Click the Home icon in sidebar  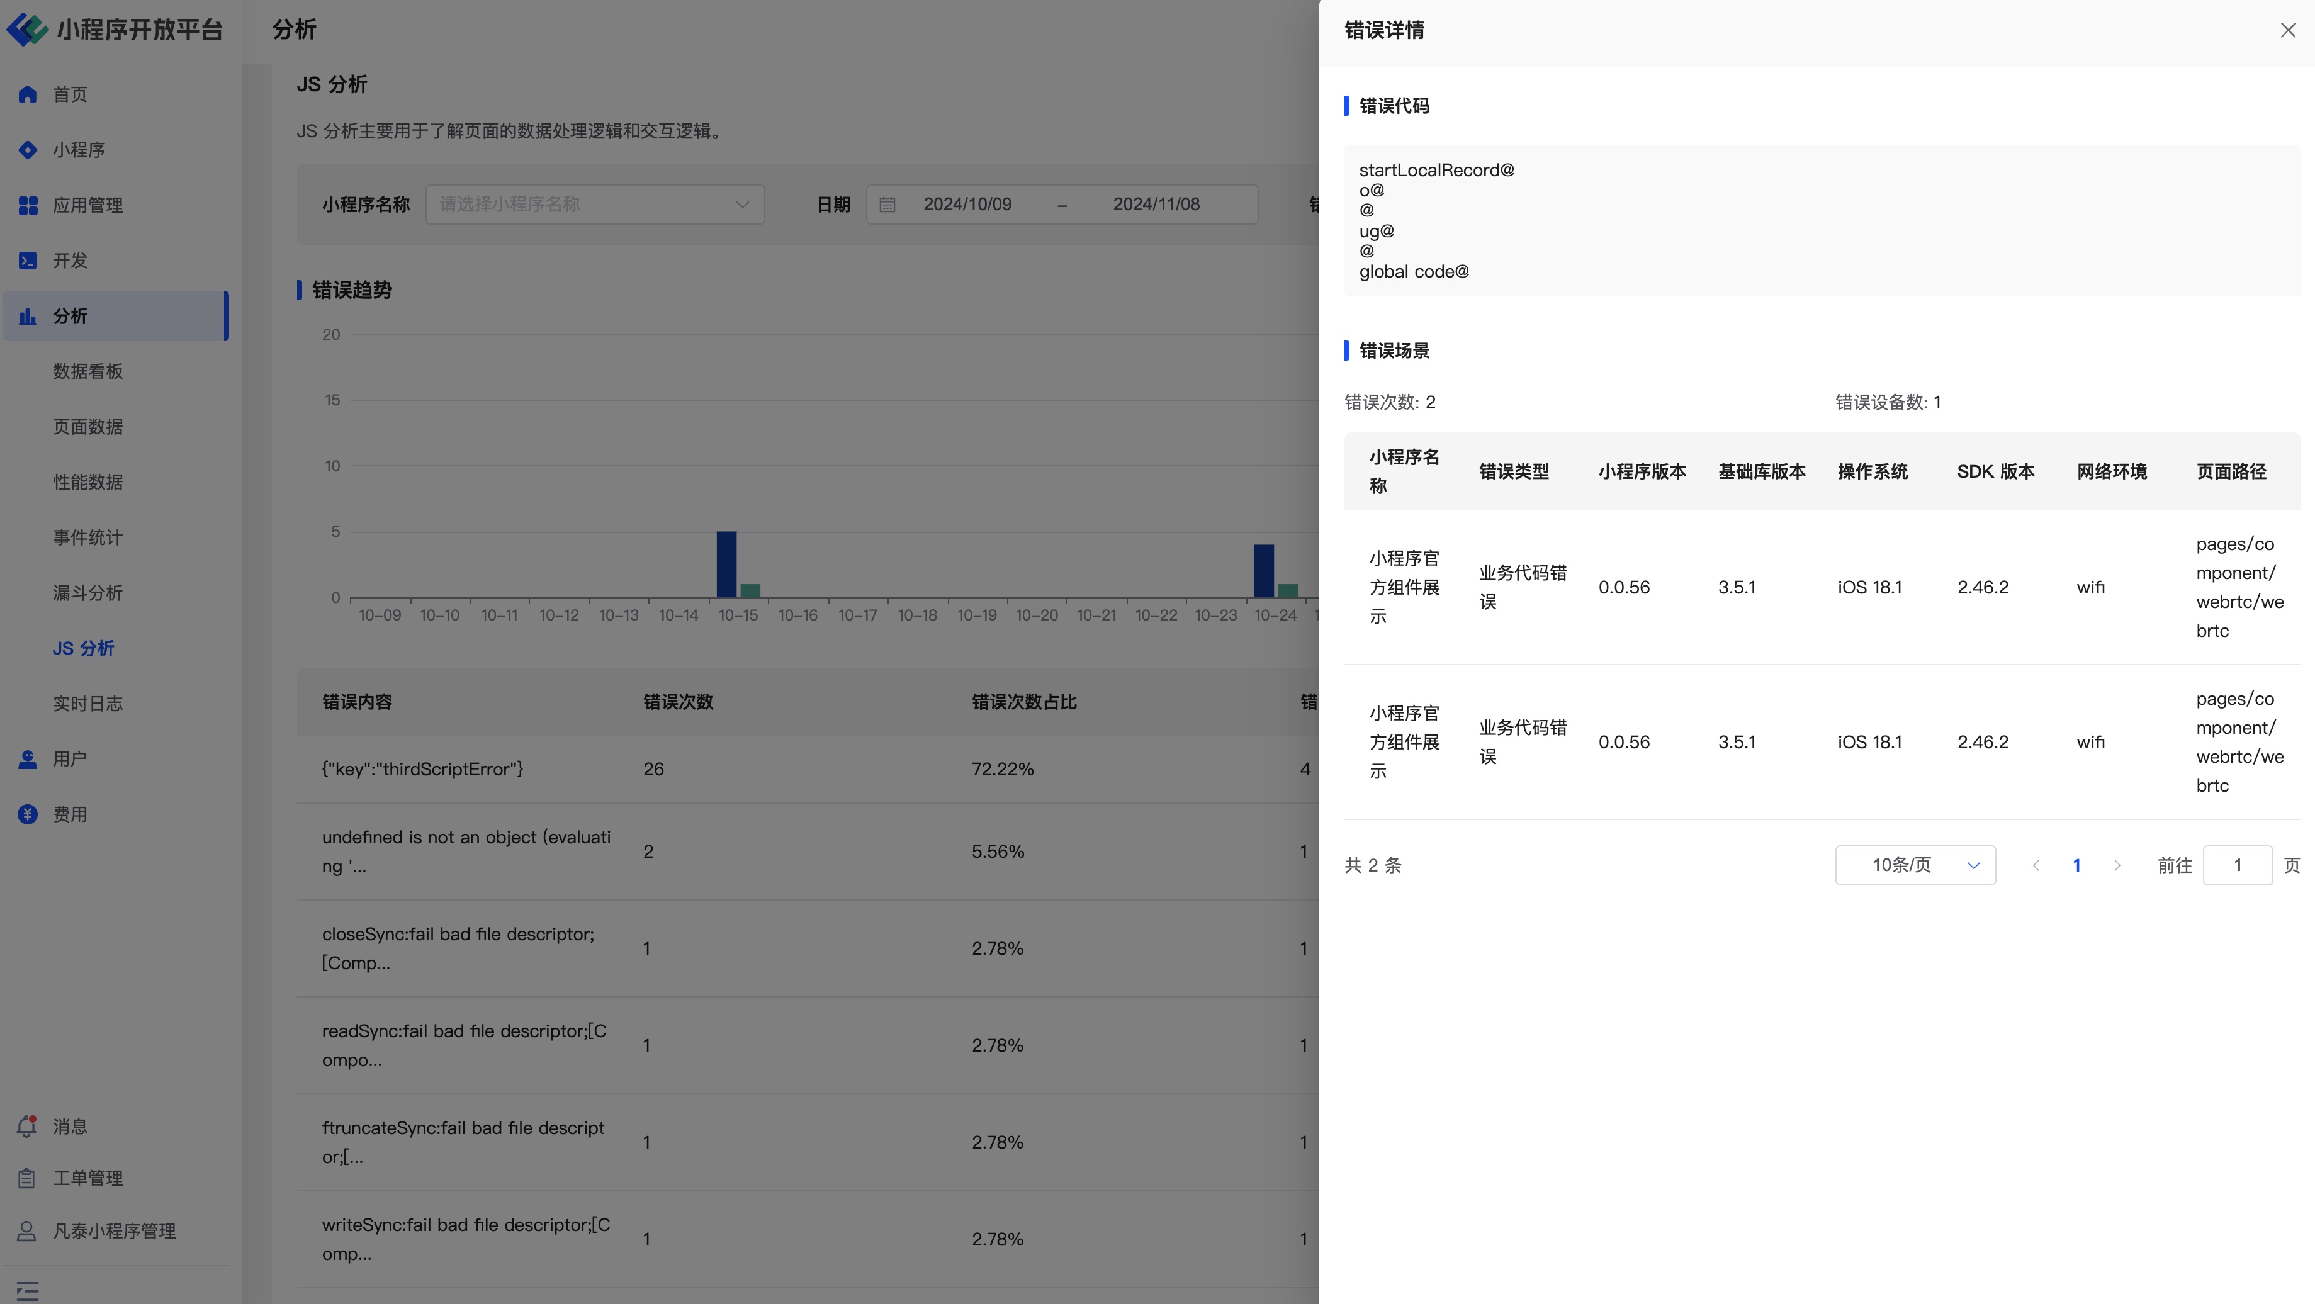point(28,94)
